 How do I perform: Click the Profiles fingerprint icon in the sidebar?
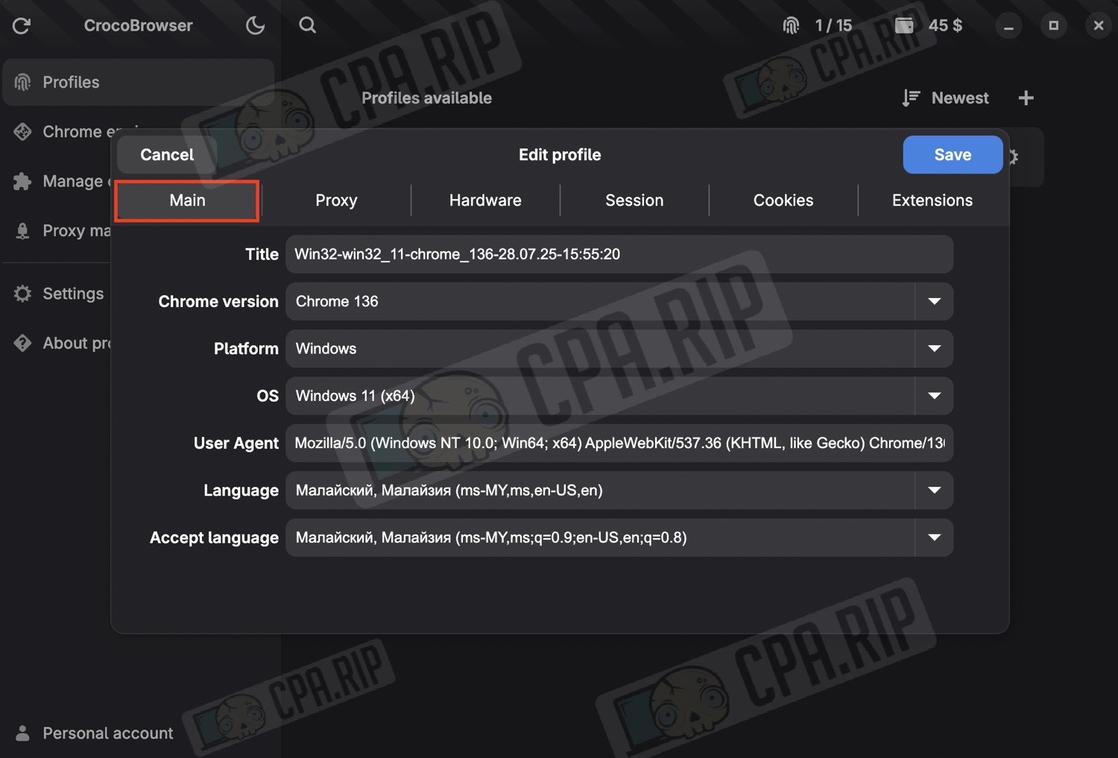pyautogui.click(x=23, y=82)
